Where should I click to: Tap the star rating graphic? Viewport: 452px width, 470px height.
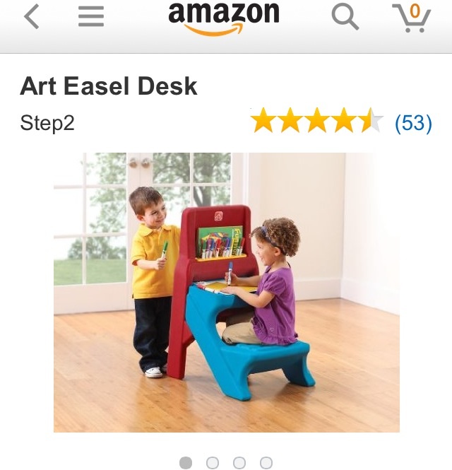click(x=316, y=120)
